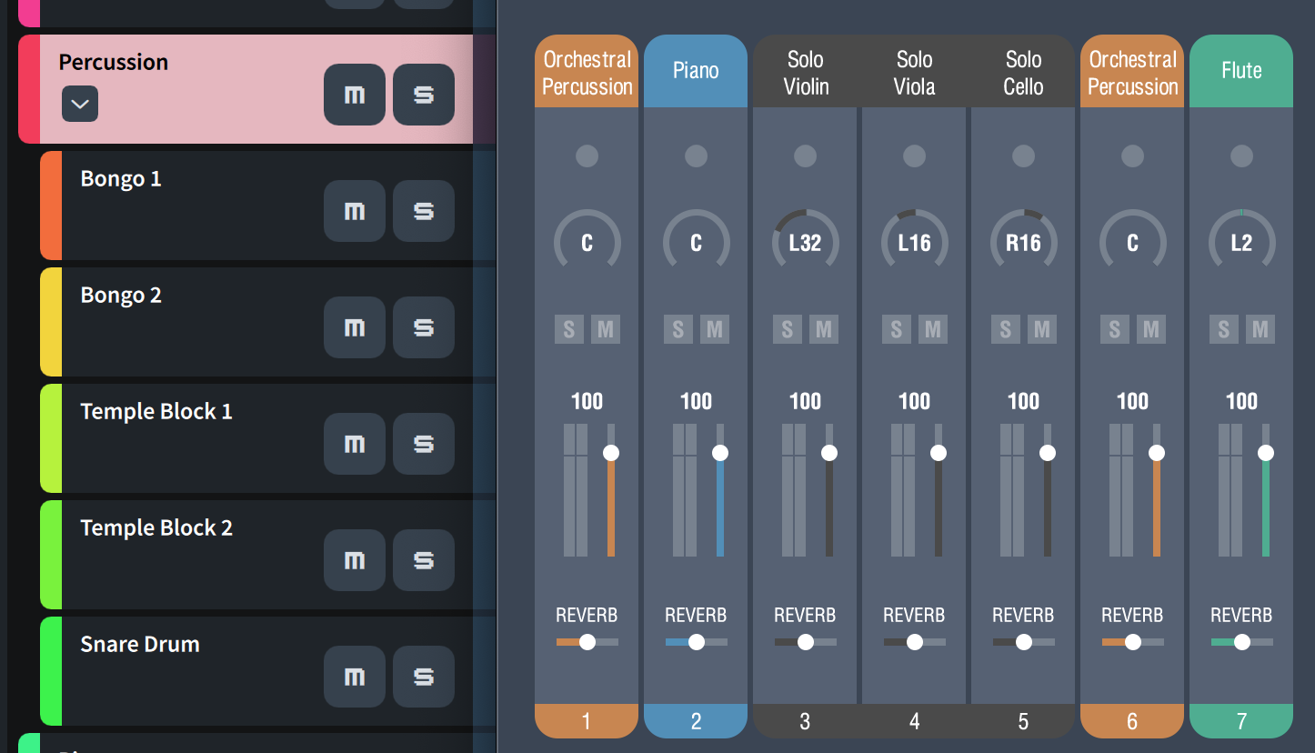Mute the Bongo 1 track

coord(355,211)
